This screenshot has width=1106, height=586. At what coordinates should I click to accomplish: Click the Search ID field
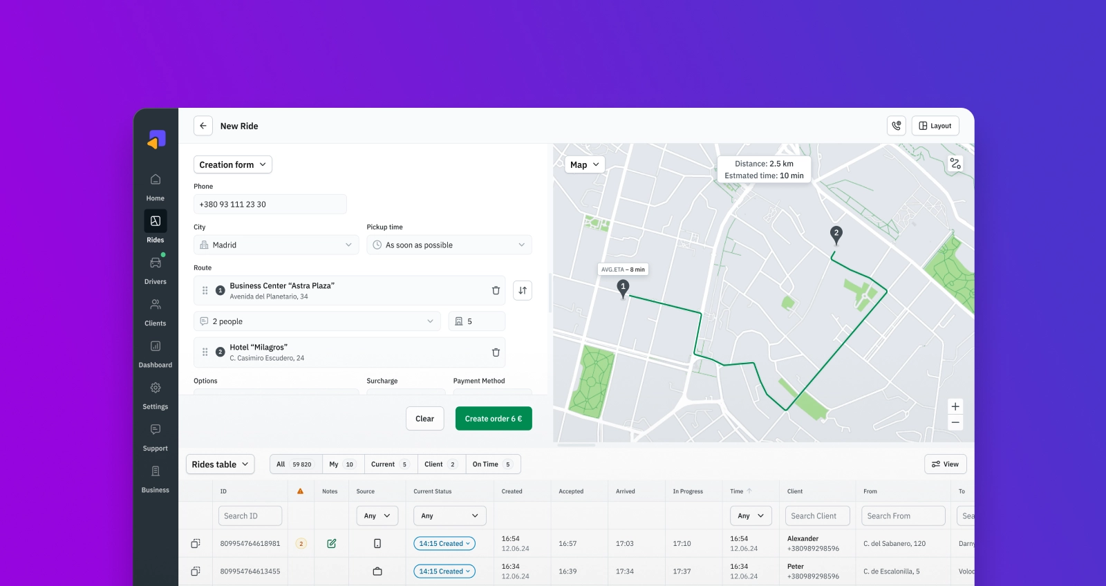(250, 516)
